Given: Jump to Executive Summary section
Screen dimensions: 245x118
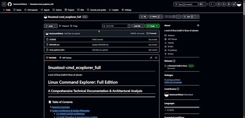Looking at the screenshot, I should pos(61,107).
